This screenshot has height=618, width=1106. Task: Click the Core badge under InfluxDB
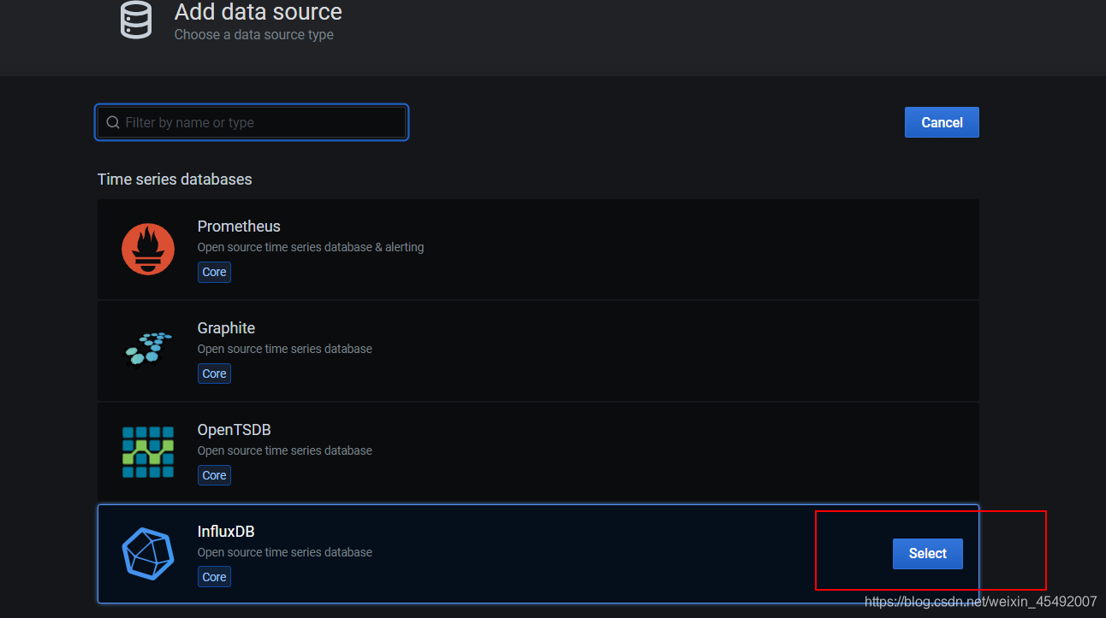tap(214, 577)
